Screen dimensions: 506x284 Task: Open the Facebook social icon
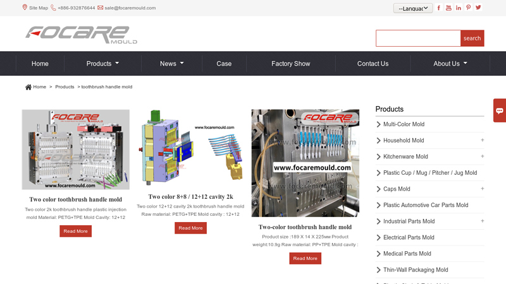[x=438, y=8]
